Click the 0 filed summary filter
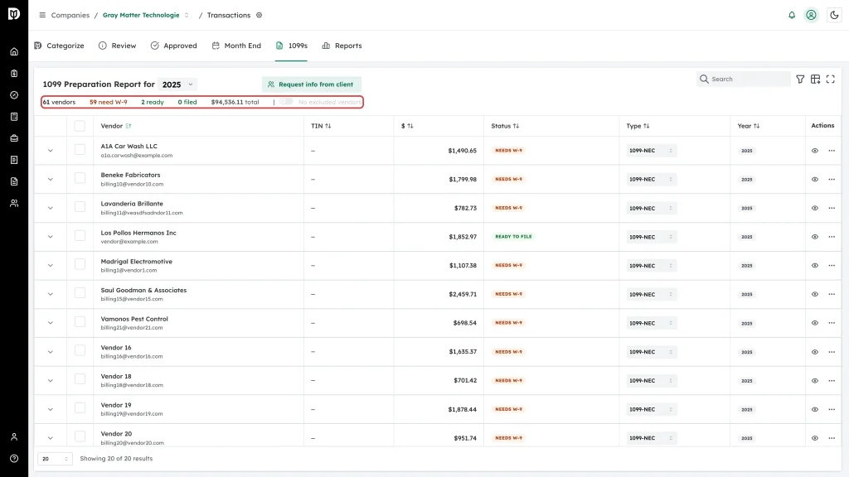The image size is (849, 477). tap(187, 102)
